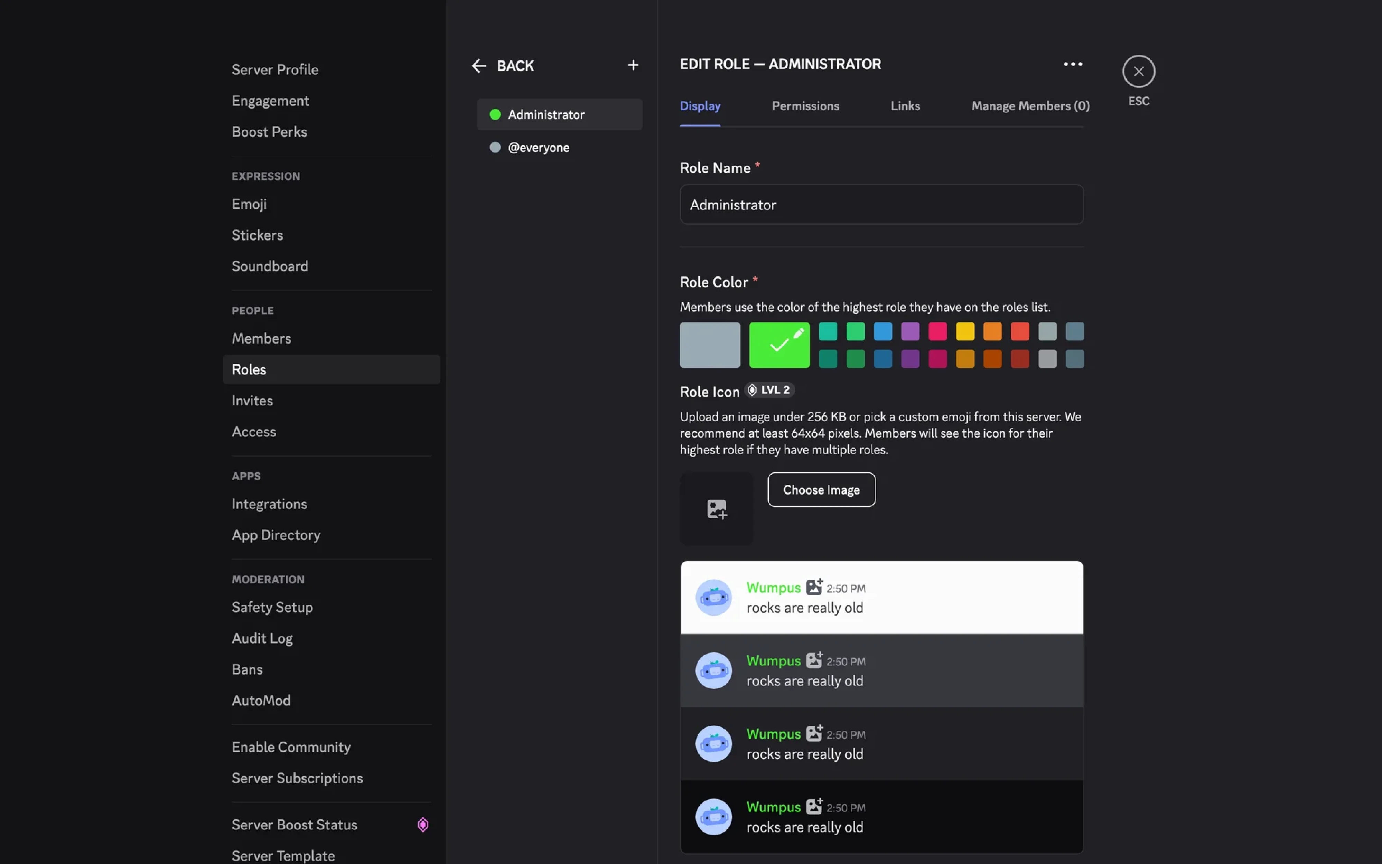
Task: Click the role icon upload placeholder
Action: (x=716, y=509)
